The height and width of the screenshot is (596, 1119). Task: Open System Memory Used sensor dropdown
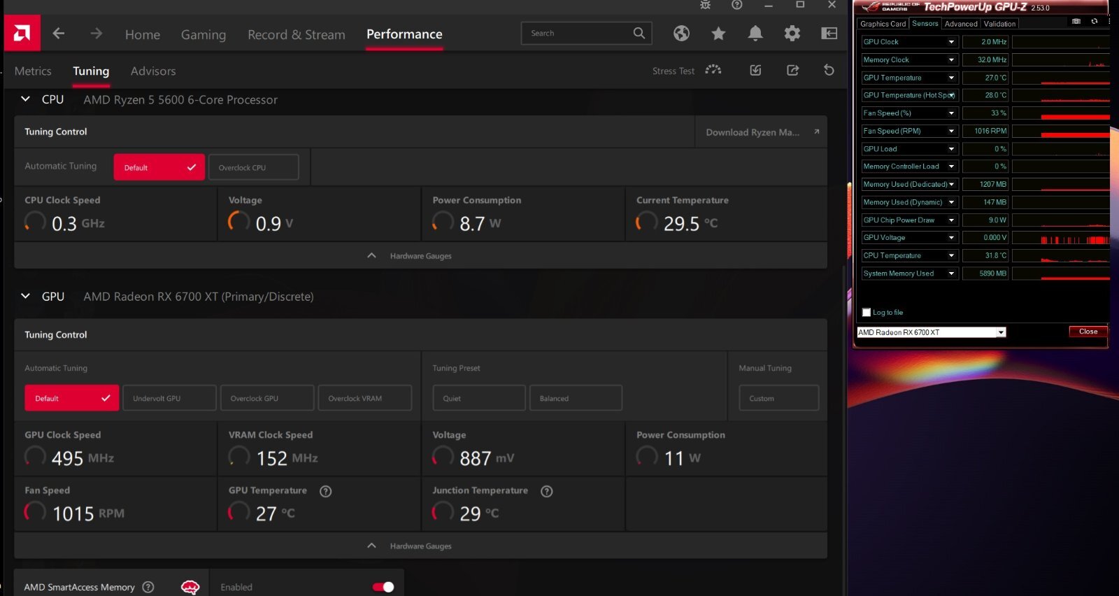pyautogui.click(x=951, y=274)
